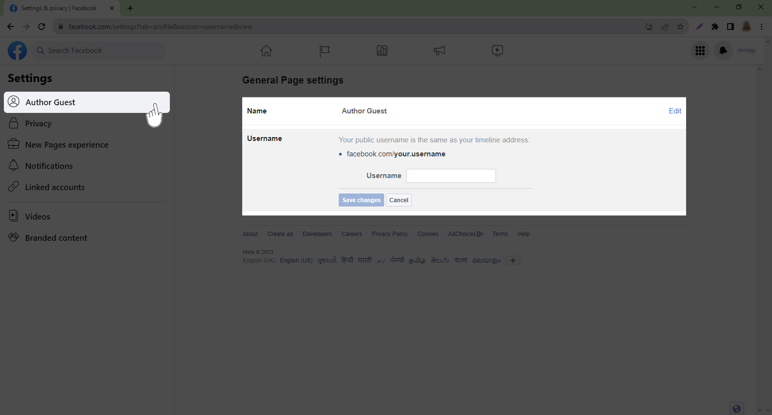This screenshot has height=415, width=772.
Task: Click the feather extension icon
Action: pyautogui.click(x=700, y=27)
